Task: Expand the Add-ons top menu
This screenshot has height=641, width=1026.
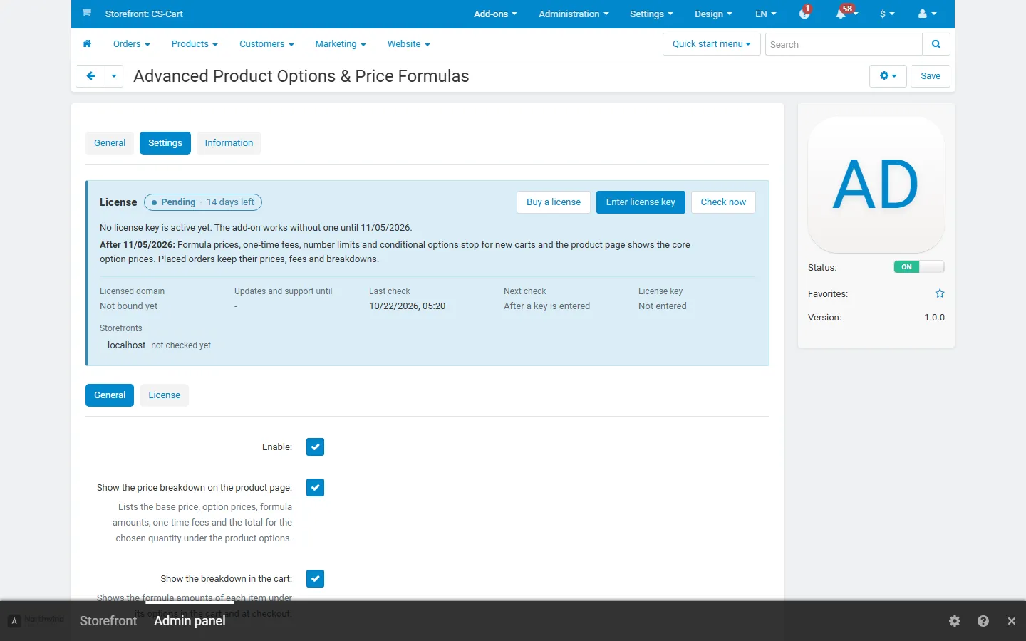Action: [x=495, y=14]
